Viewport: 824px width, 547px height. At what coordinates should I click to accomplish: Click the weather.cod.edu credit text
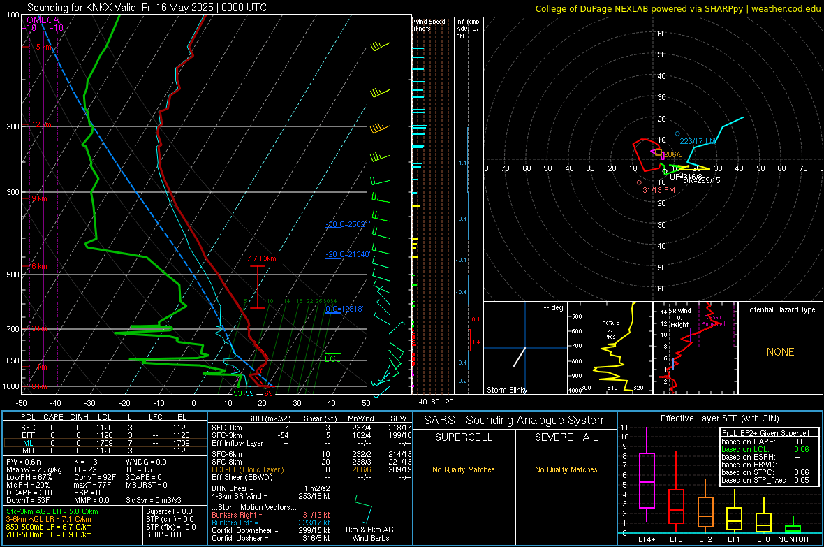click(786, 8)
